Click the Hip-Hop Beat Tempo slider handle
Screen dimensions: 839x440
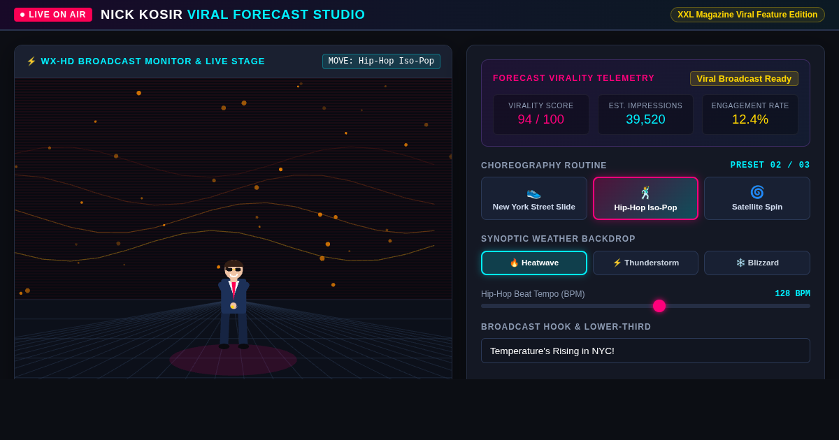pos(659,306)
